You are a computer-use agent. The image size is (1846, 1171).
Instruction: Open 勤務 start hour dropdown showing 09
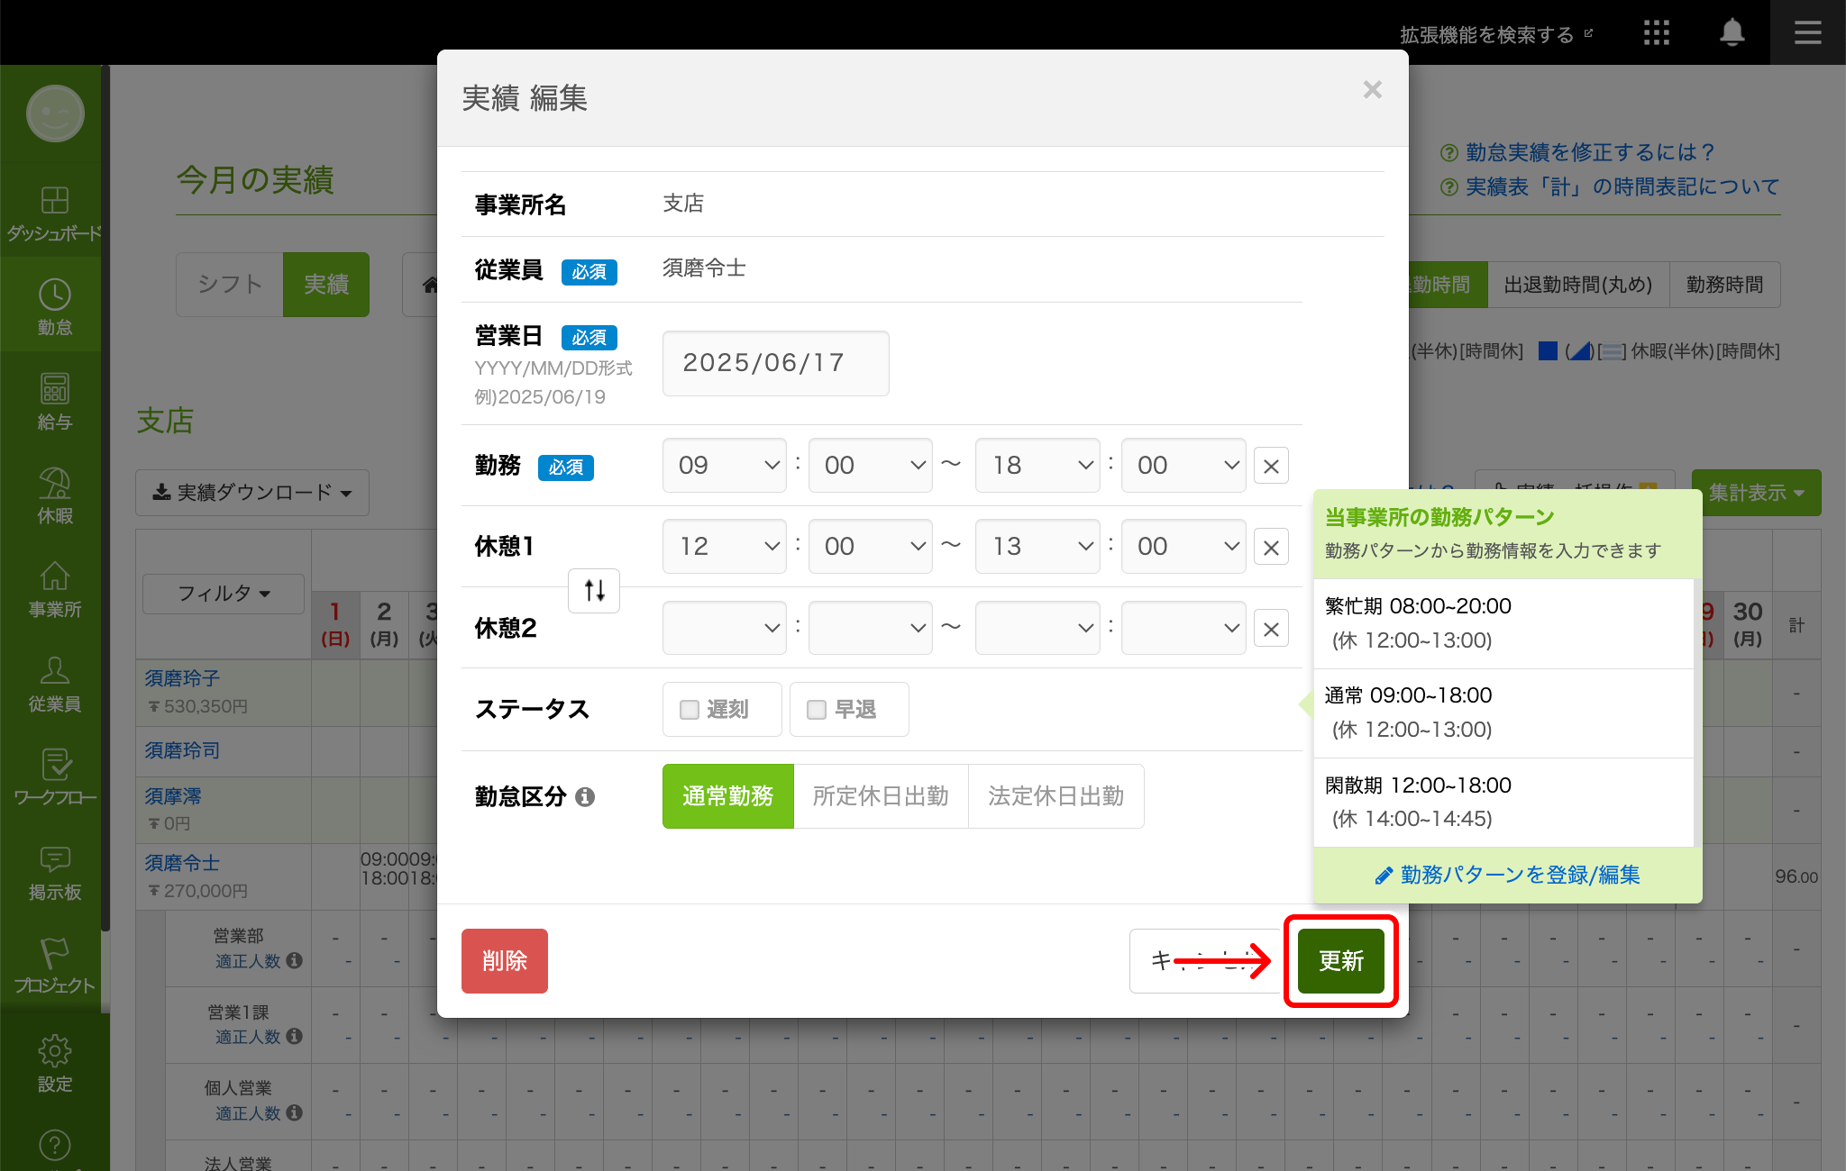725,466
